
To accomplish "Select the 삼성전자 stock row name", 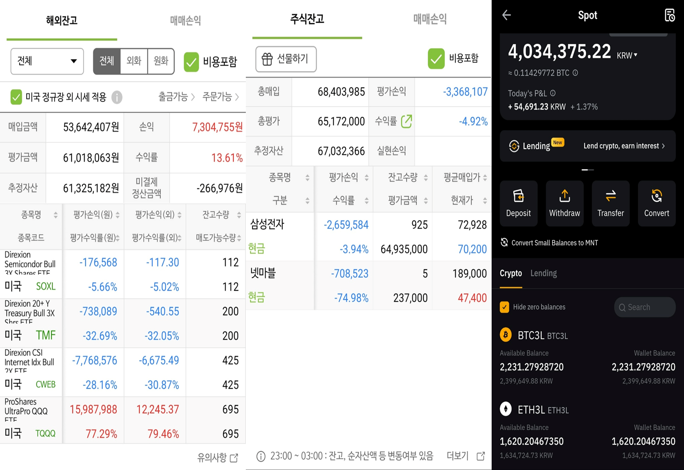I will coord(267,224).
